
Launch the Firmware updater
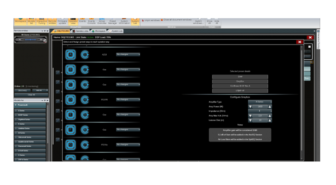point(62,21)
